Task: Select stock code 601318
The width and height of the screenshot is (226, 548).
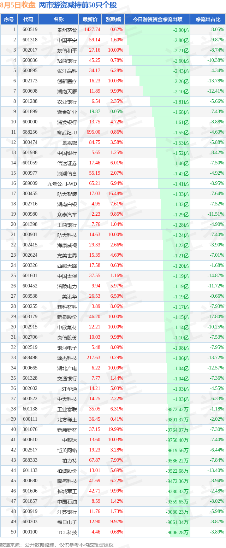Action: click(30, 40)
